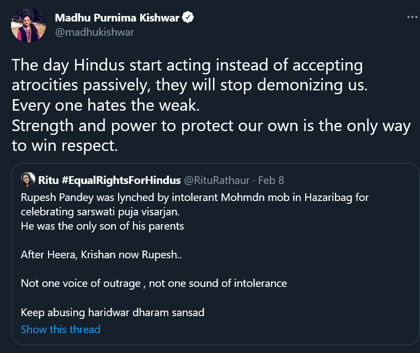The width and height of the screenshot is (420, 353).
Task: Click the "Not one voice of outrage" line
Action: tap(154, 284)
